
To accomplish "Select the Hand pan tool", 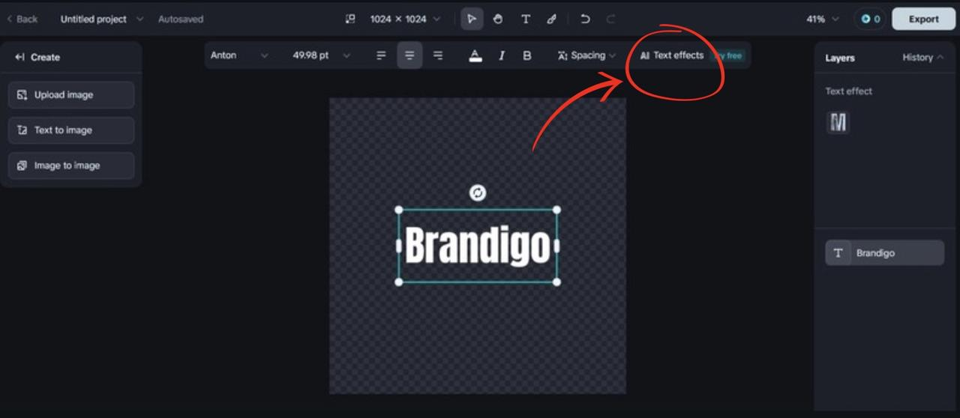I will (498, 19).
